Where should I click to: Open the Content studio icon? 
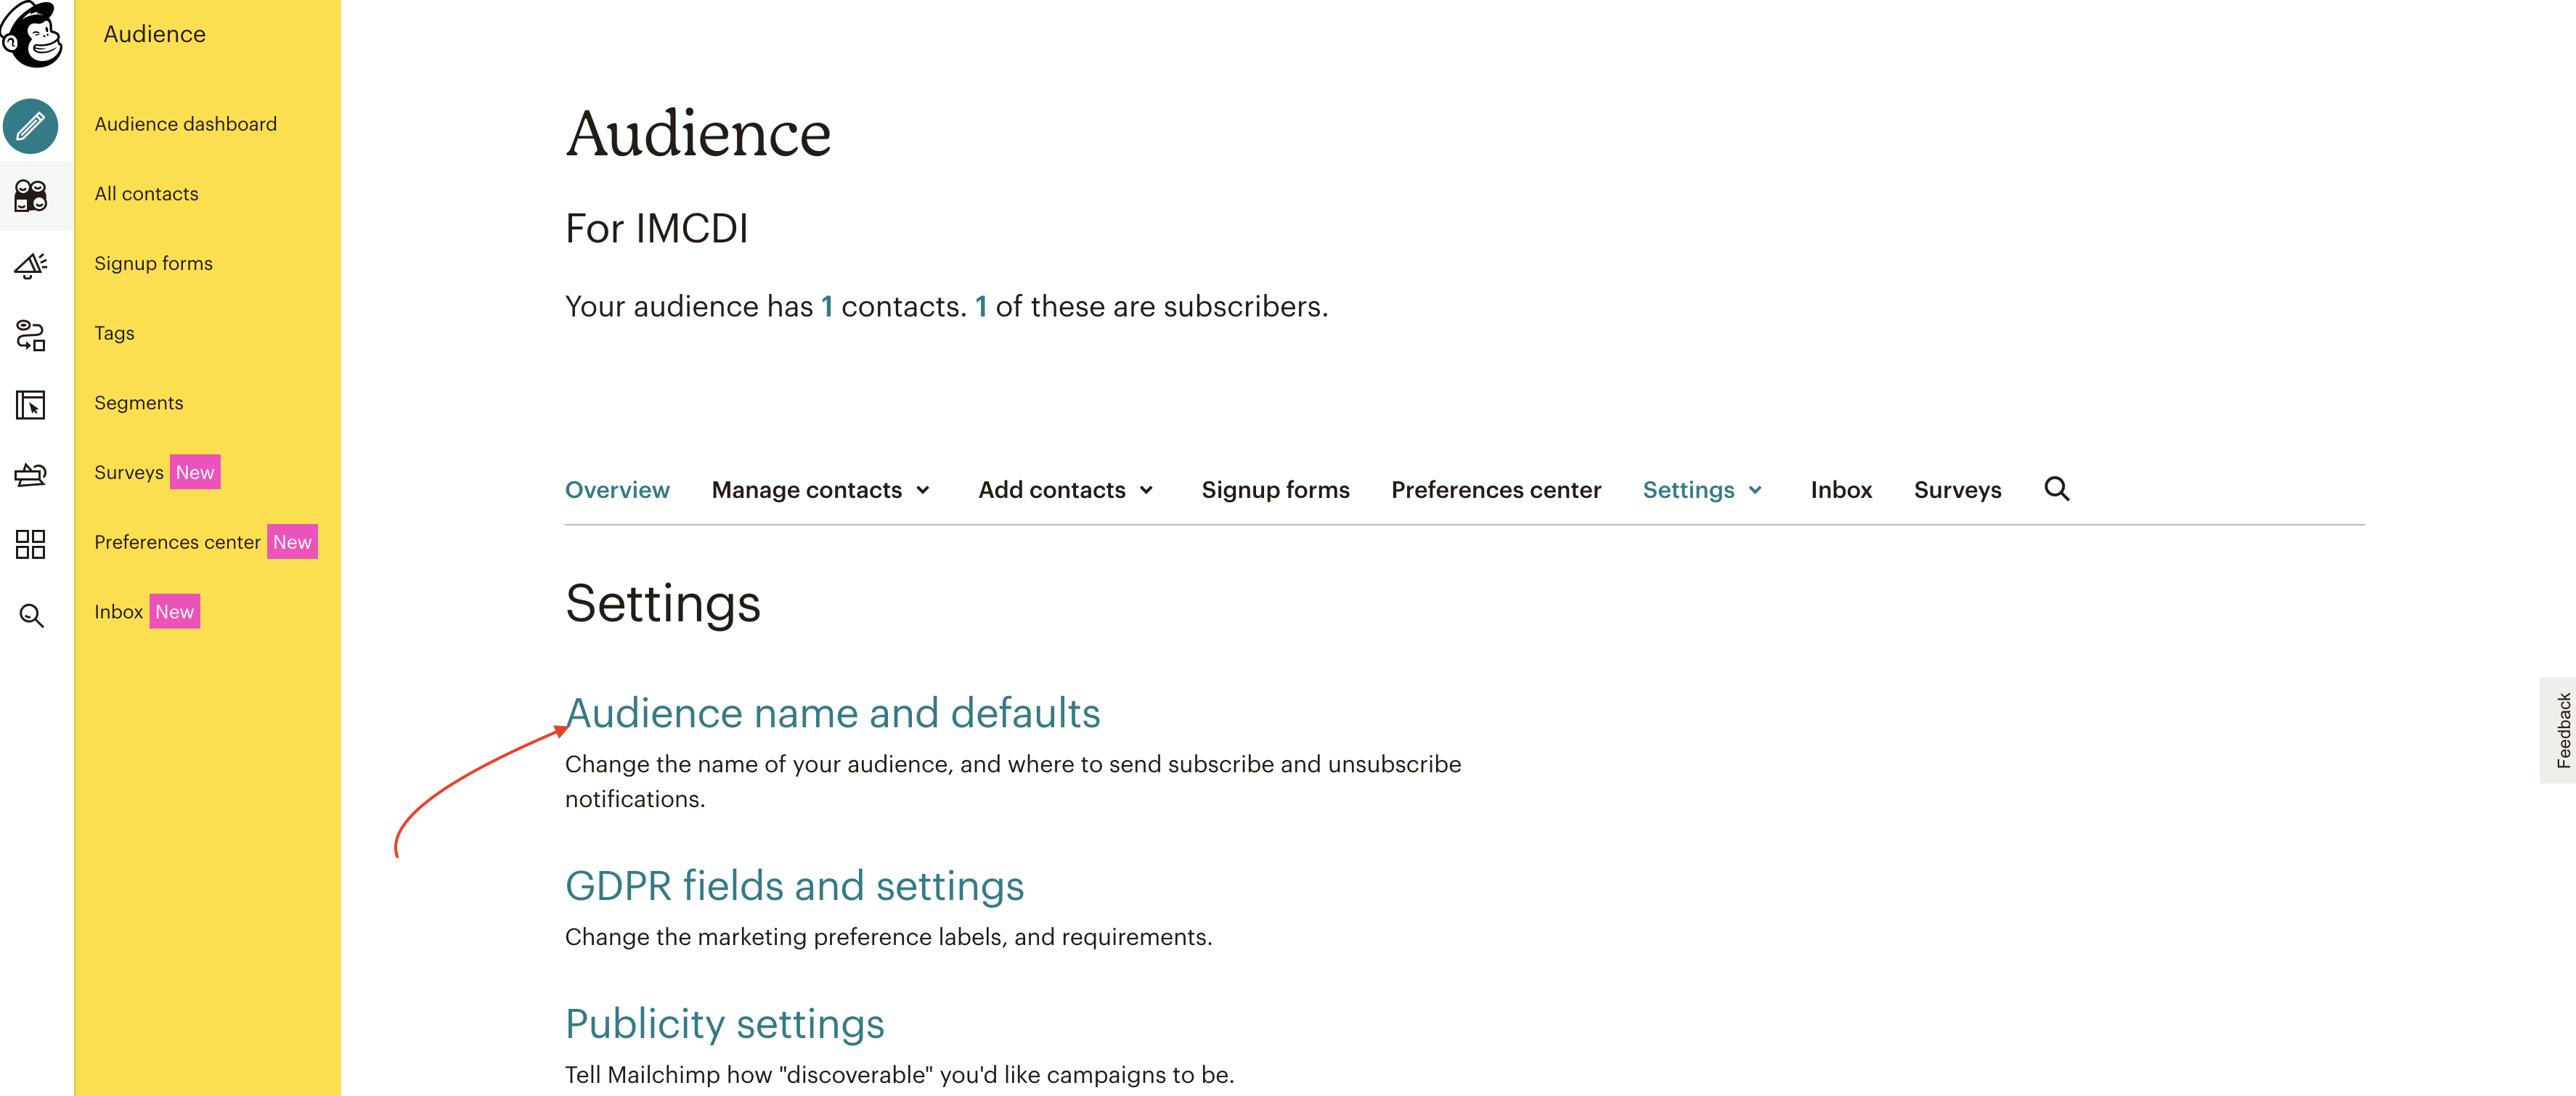tap(31, 474)
